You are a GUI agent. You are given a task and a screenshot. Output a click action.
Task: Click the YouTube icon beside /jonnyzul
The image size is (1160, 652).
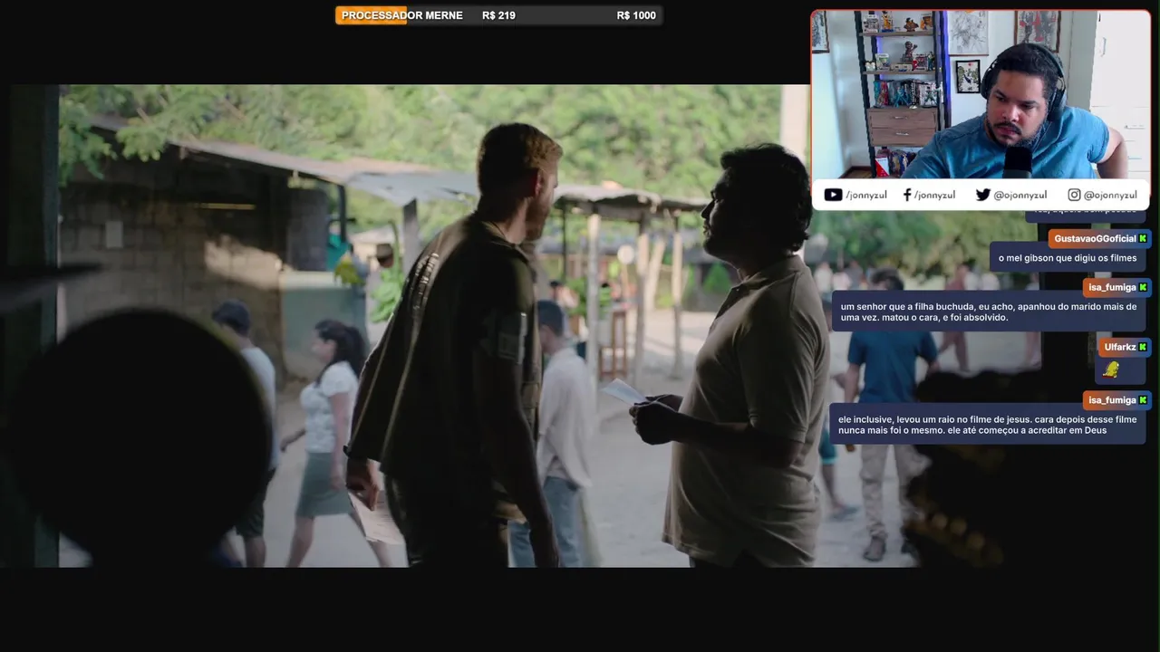pyautogui.click(x=833, y=195)
